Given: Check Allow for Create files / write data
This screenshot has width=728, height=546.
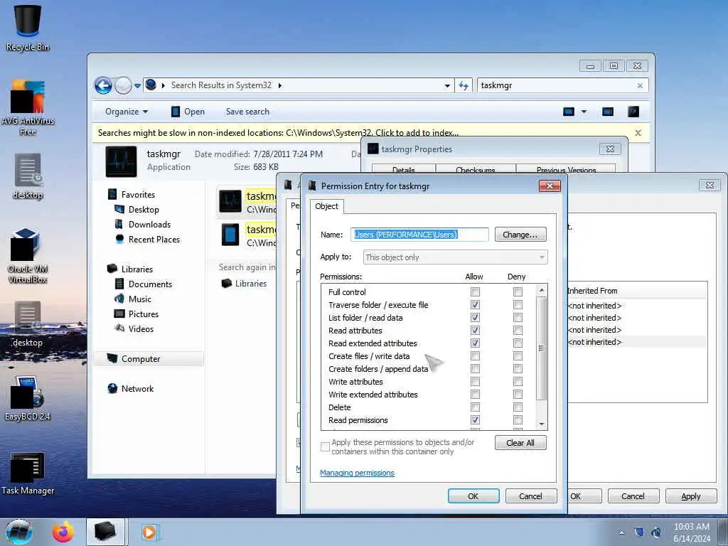Looking at the screenshot, I should [475, 356].
